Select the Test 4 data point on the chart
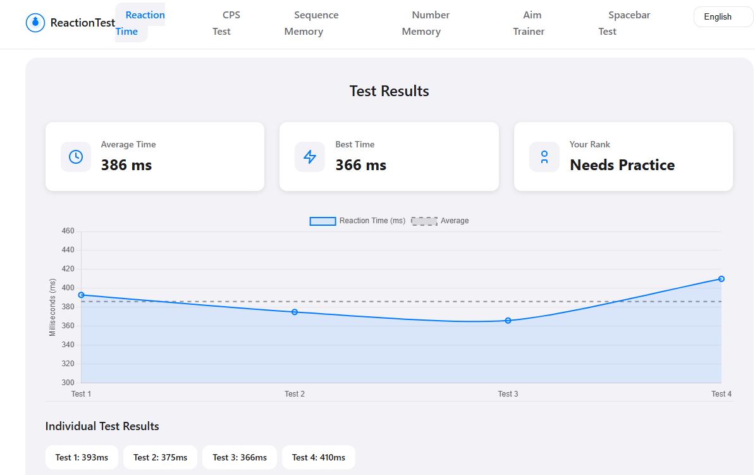The height and width of the screenshot is (475, 755). coord(721,278)
